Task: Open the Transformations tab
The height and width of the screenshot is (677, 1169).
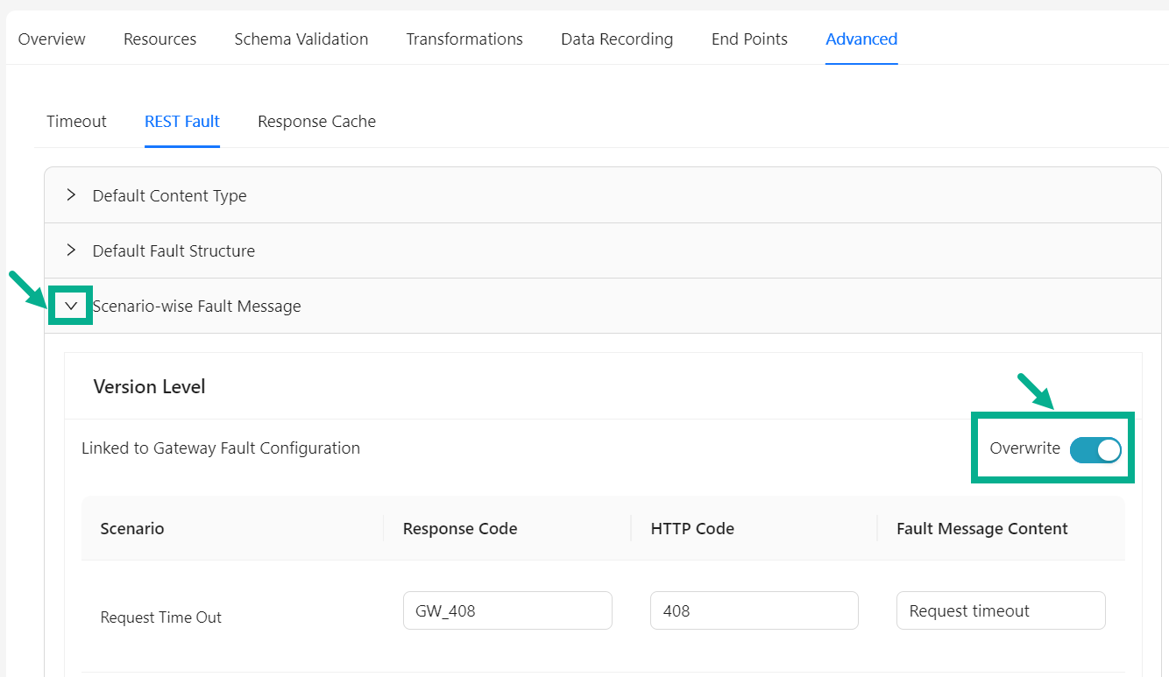Action: click(464, 39)
